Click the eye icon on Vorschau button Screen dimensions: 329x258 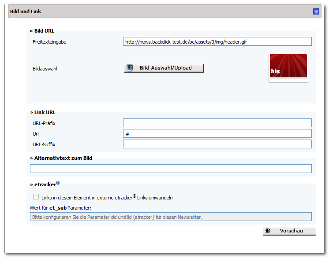pos(268,231)
